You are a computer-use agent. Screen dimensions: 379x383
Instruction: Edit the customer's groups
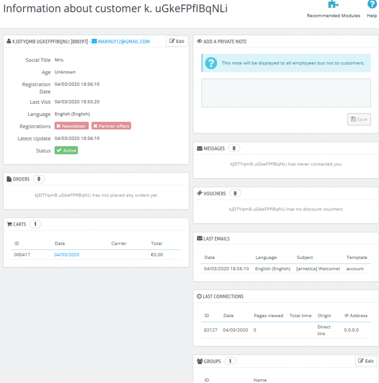pyautogui.click(x=366, y=361)
